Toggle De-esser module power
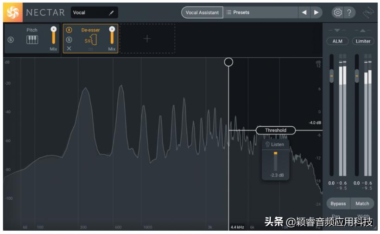 (x=69, y=30)
